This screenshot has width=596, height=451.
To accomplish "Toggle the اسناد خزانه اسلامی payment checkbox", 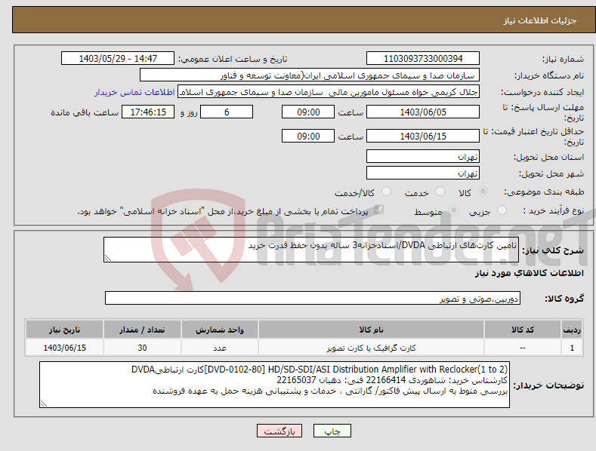I will pos(378,210).
